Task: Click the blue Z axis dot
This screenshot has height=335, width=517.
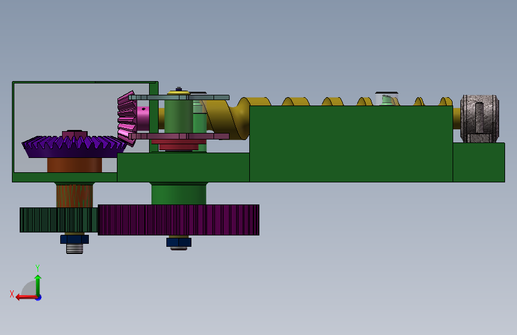Action: (39, 297)
